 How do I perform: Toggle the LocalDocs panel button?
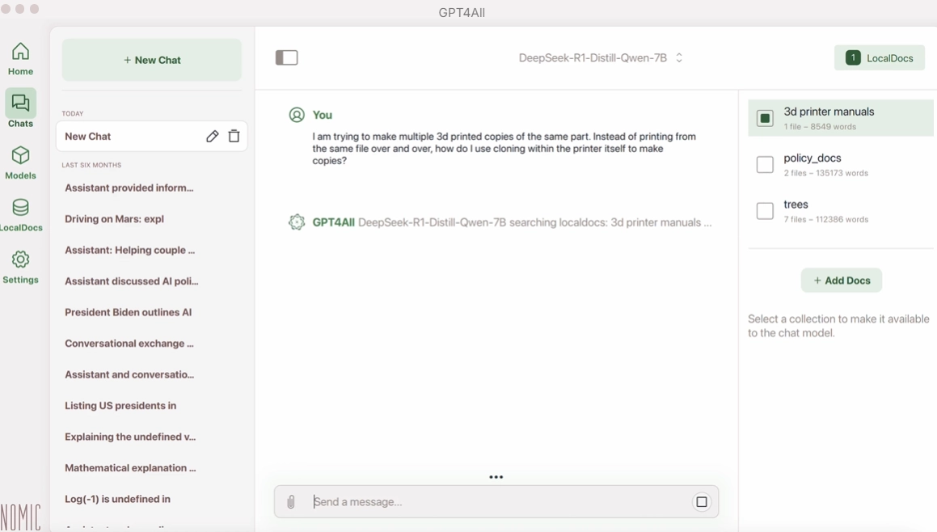pyautogui.click(x=880, y=58)
